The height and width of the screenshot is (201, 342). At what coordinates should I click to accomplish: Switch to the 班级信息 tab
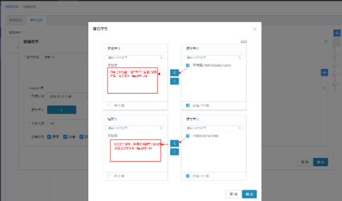tap(16, 20)
